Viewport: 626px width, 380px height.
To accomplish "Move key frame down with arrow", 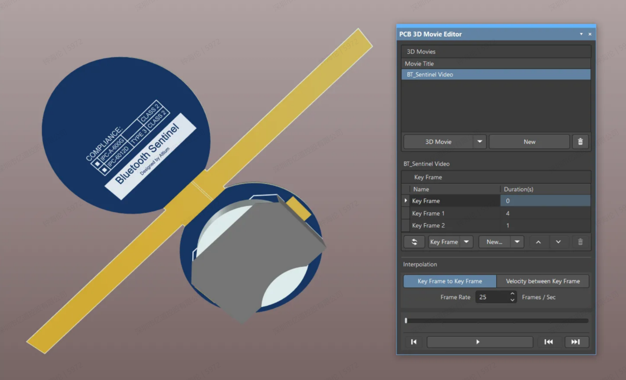I will [x=558, y=242].
